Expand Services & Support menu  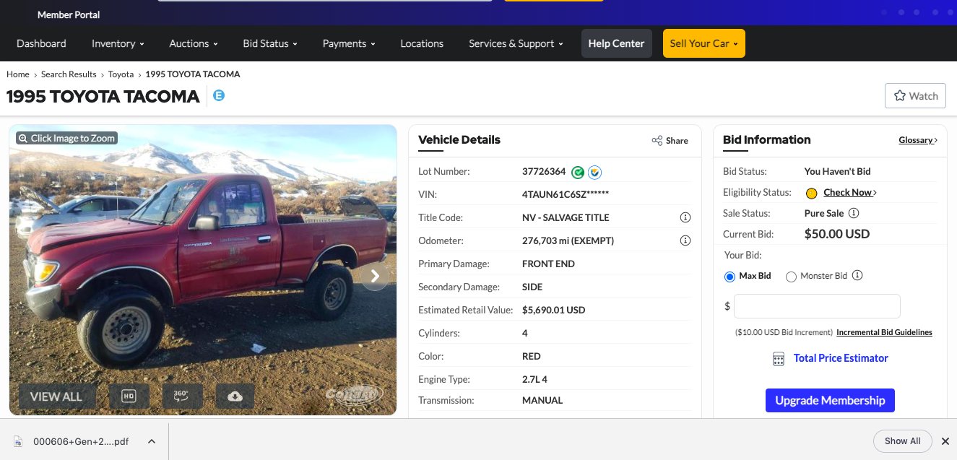[x=516, y=43]
